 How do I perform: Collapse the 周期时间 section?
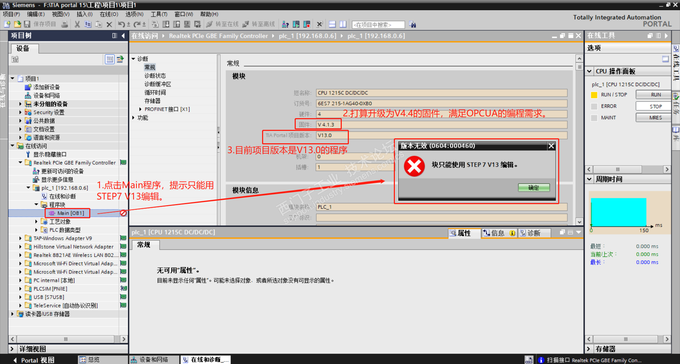589,179
